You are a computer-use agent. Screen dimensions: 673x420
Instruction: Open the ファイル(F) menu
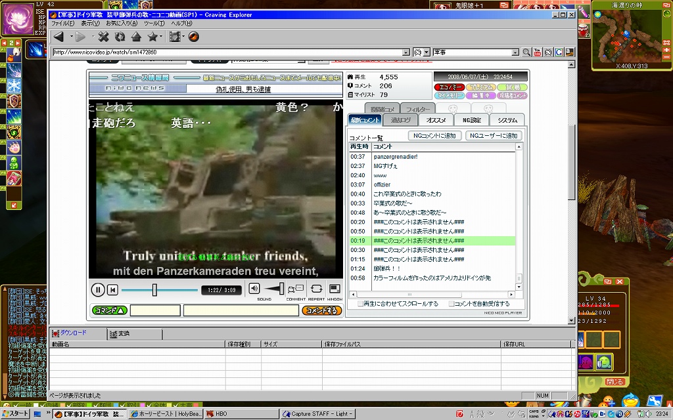coord(63,24)
